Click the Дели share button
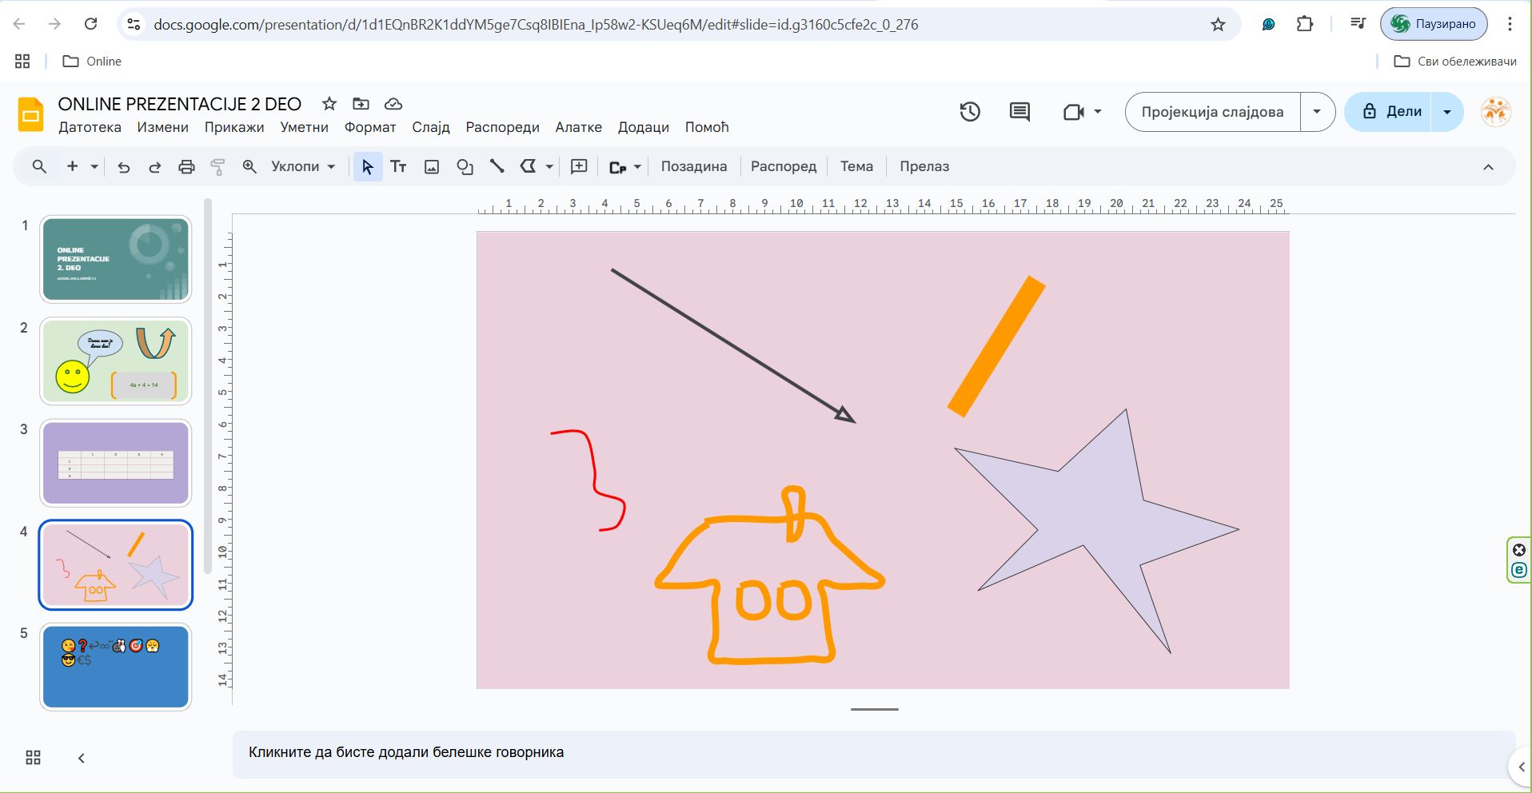This screenshot has height=793, width=1532. [x=1391, y=112]
